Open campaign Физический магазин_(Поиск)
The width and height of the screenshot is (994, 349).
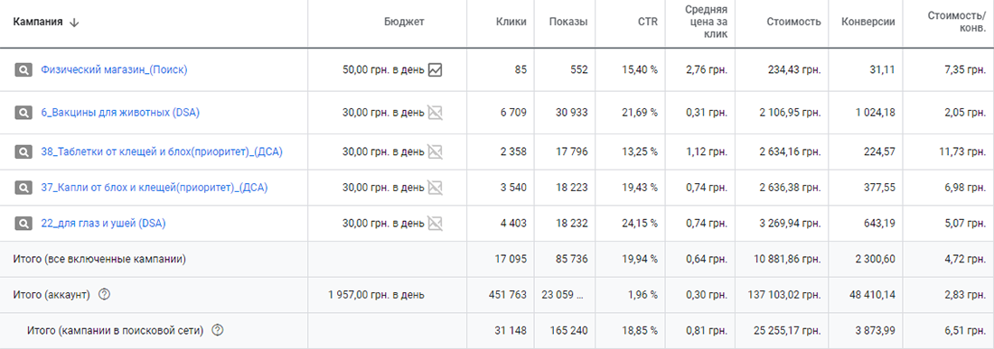coord(114,70)
